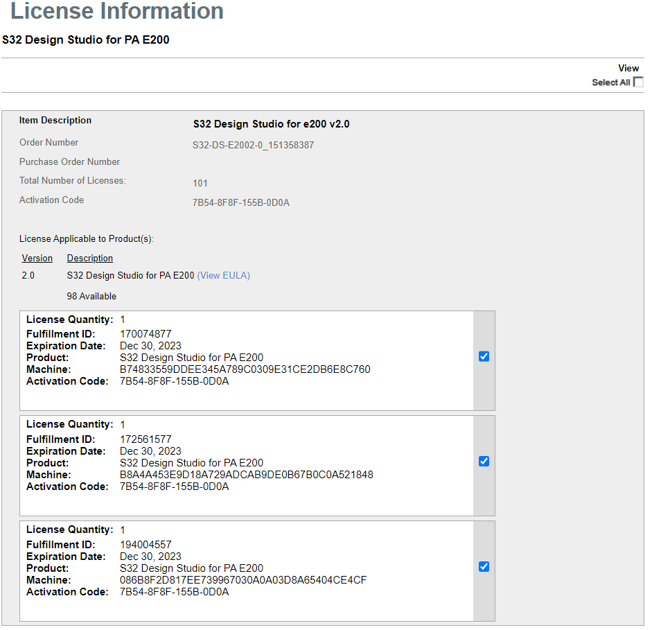652x630 pixels.
Task: Click the Total Number of Licenses value 101
Action: 199,183
